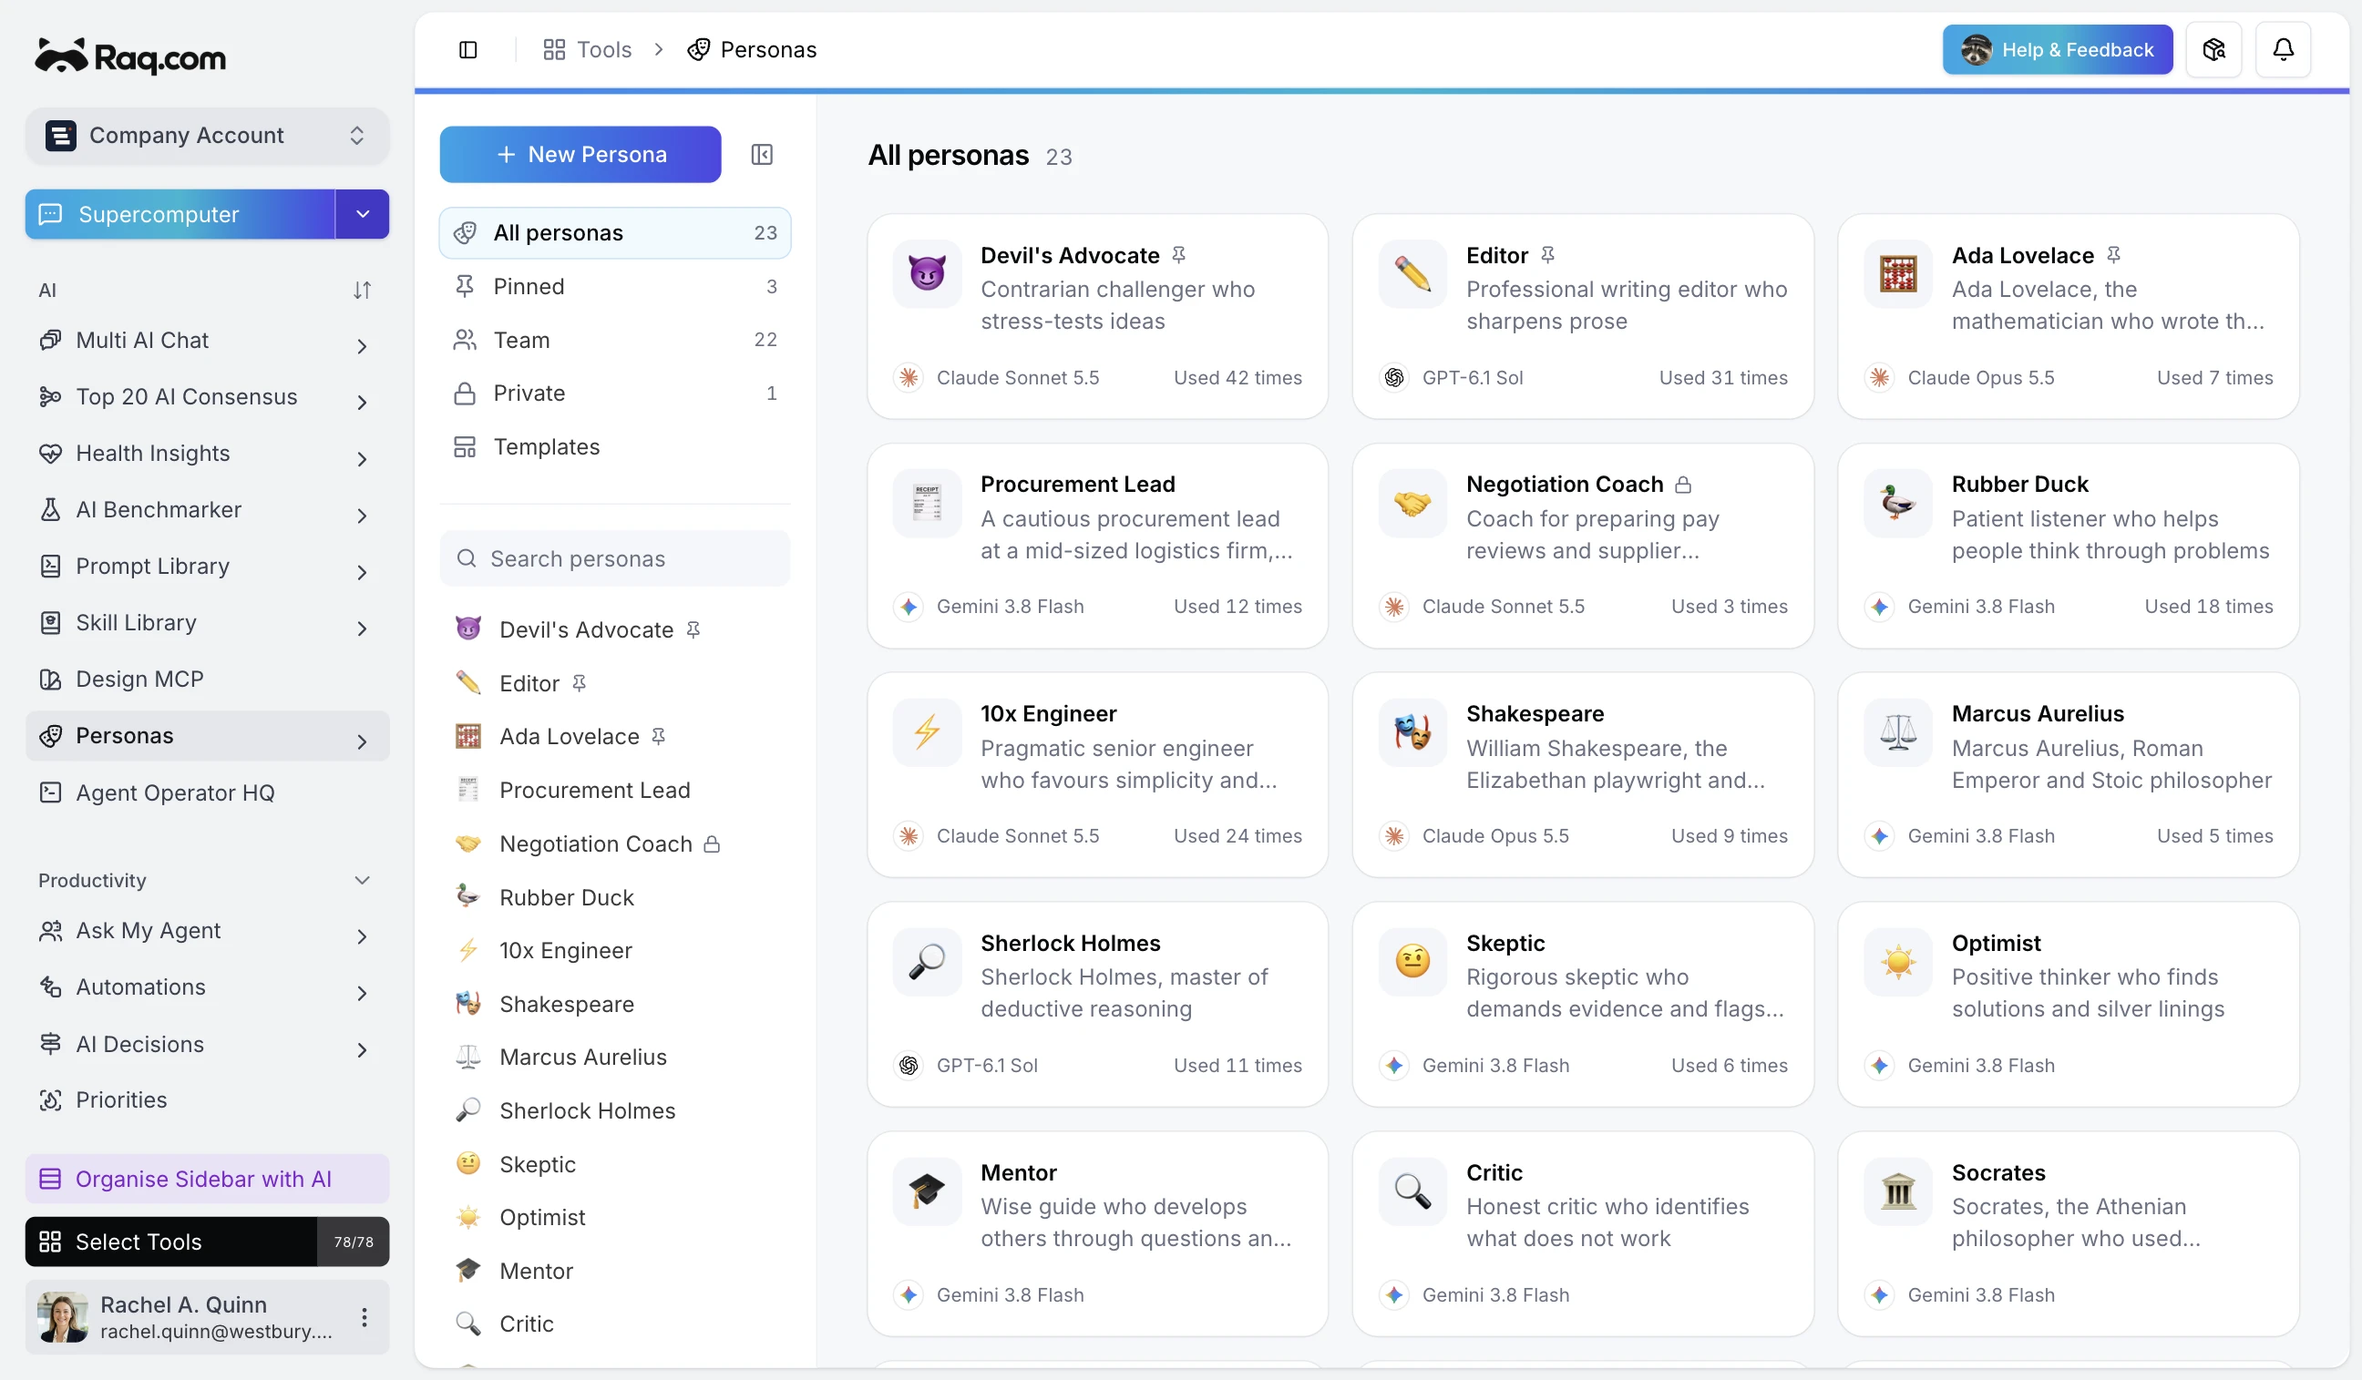2362x1380 pixels.
Task: Click Organise Sidebar with AI
Action: [207, 1179]
